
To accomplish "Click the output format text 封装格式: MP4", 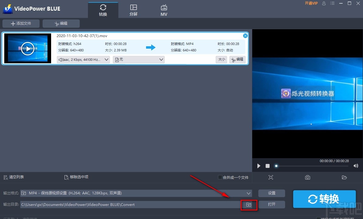I will (x=182, y=44).
